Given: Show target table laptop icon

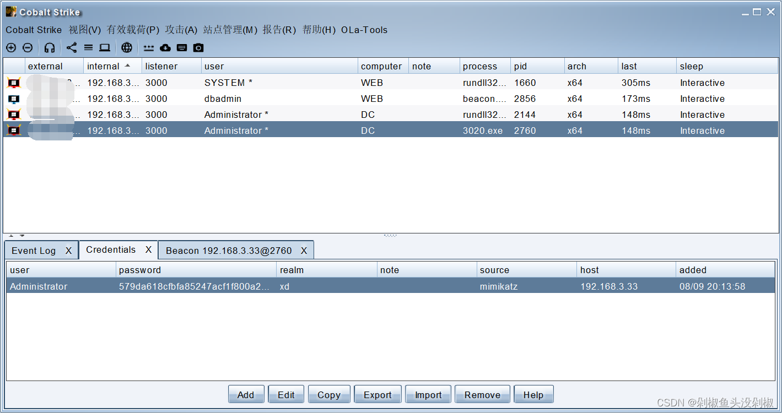Looking at the screenshot, I should pos(105,48).
